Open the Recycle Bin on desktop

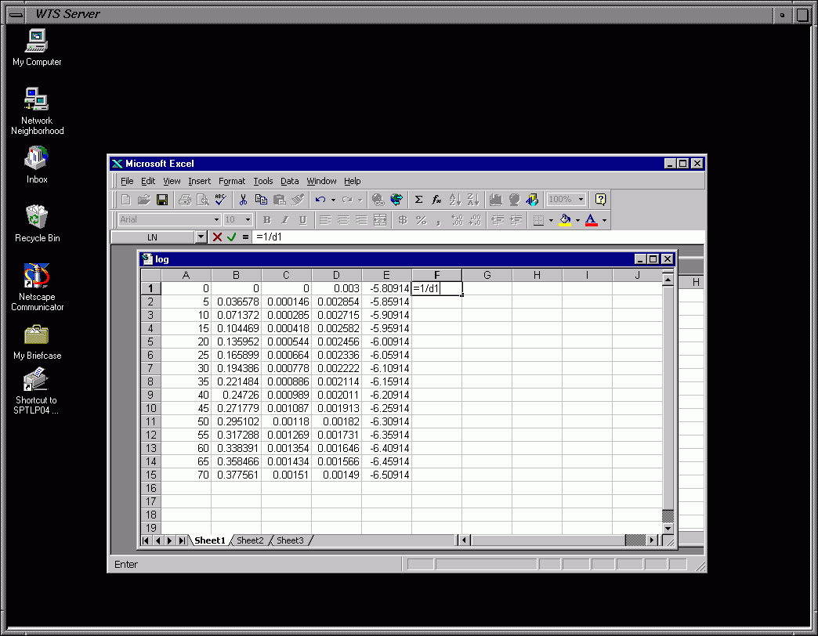37,222
